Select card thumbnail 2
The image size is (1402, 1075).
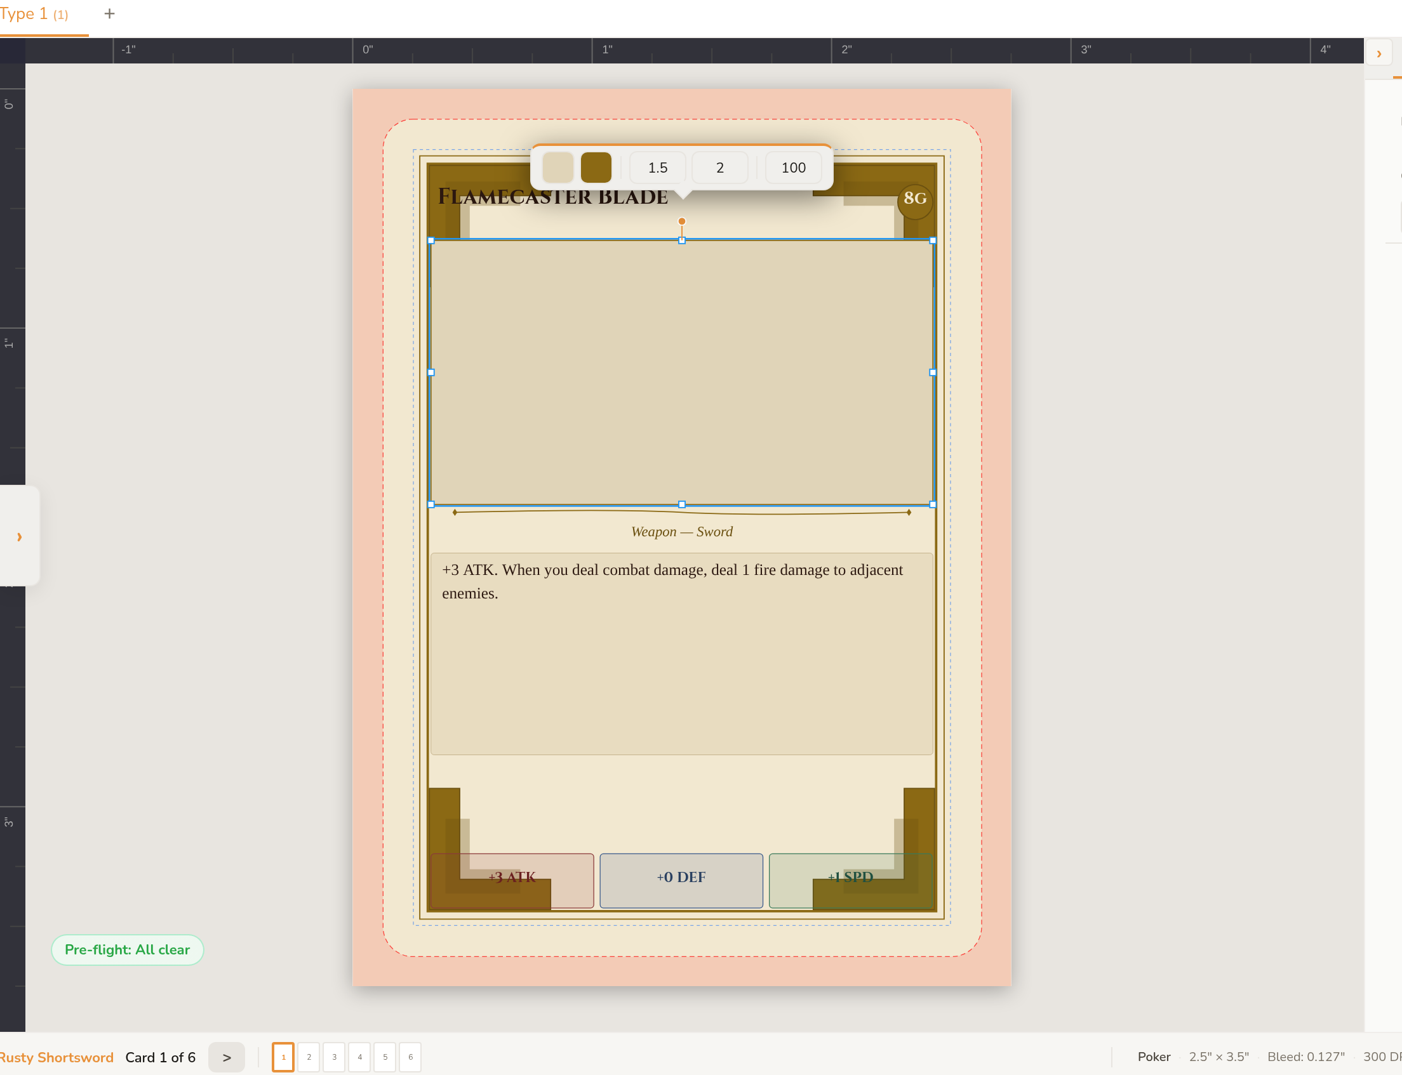(309, 1057)
